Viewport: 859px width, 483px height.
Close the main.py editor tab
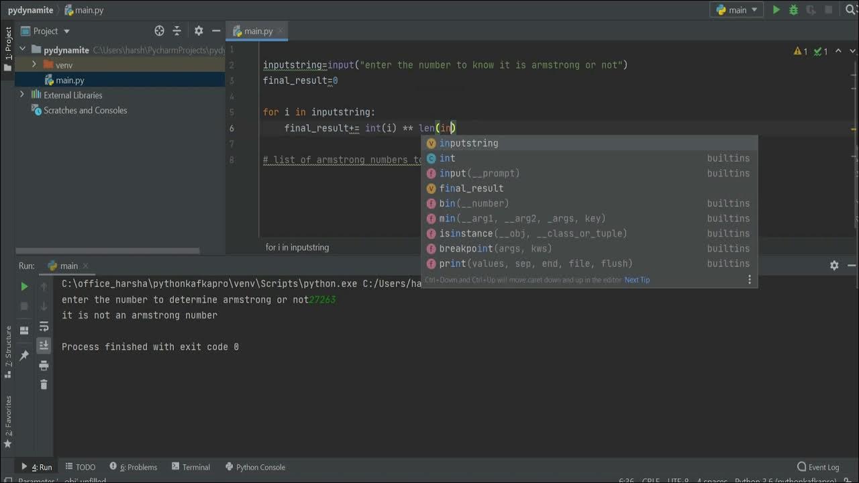pos(281,31)
